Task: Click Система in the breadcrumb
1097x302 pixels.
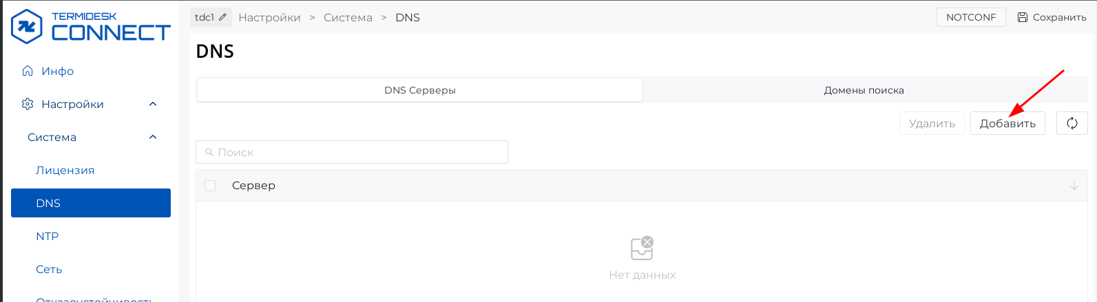Action: (348, 17)
